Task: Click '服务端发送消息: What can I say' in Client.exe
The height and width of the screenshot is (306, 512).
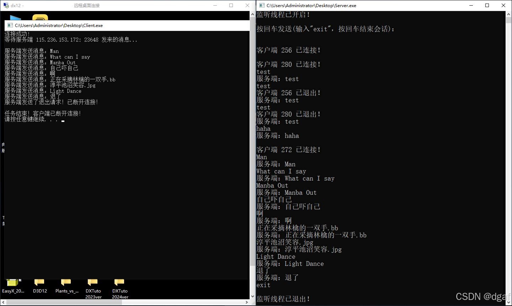Action: [x=47, y=57]
